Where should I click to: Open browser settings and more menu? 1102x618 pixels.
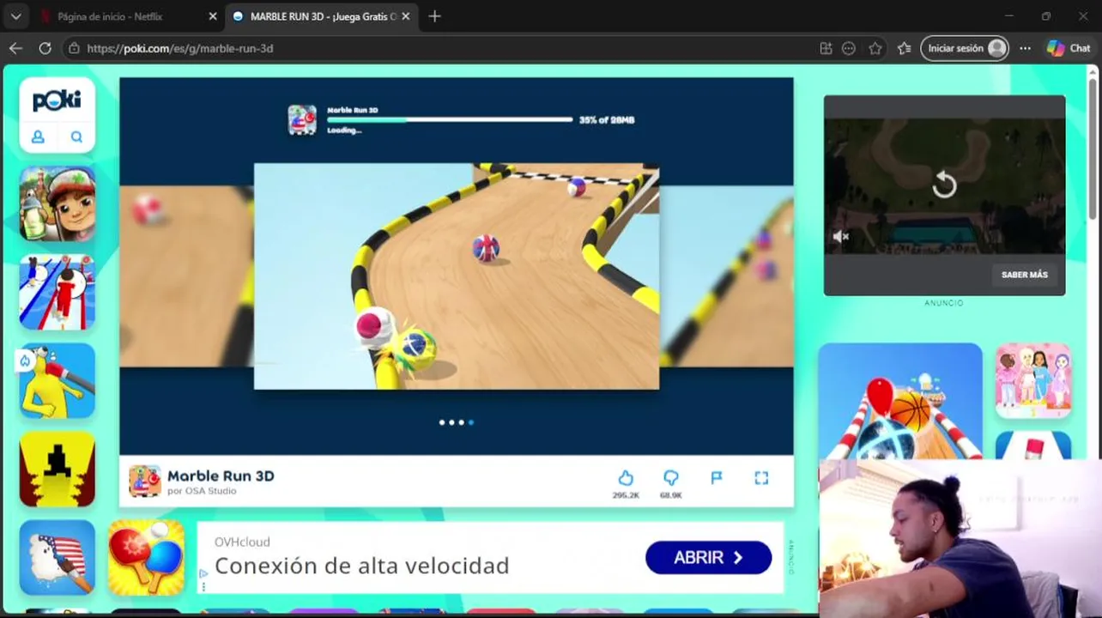click(1025, 49)
